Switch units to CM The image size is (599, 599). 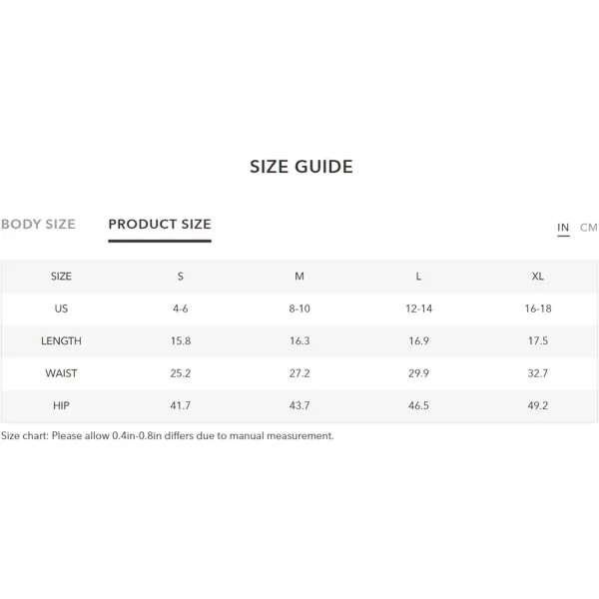click(589, 228)
